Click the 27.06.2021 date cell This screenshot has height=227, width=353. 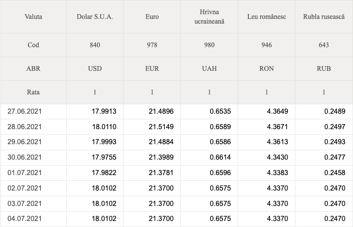point(33,112)
